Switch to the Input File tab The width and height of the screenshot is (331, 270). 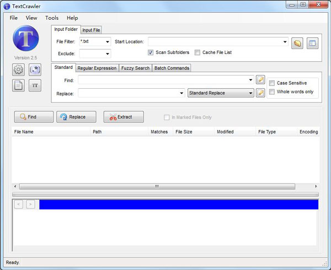[91, 30]
